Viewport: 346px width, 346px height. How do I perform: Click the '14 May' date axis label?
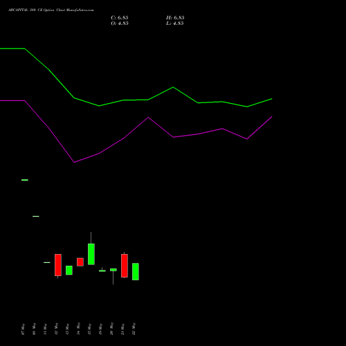tap(78, 329)
